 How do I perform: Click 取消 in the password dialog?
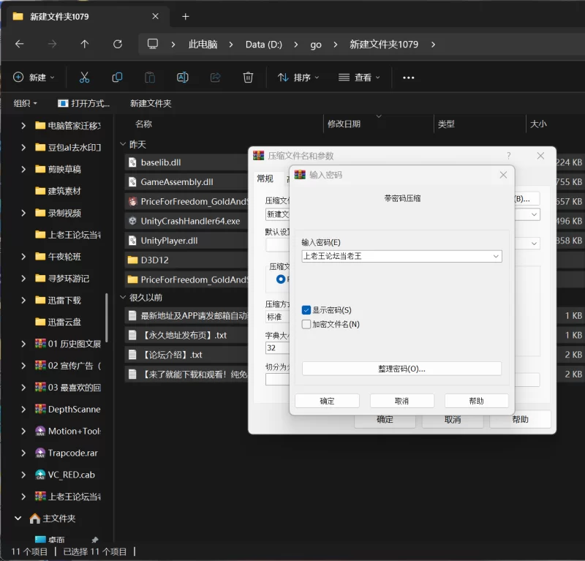tap(401, 401)
